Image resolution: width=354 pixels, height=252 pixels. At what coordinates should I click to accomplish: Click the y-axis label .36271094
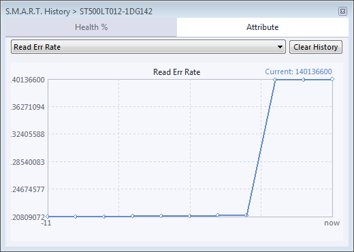[x=28, y=107]
